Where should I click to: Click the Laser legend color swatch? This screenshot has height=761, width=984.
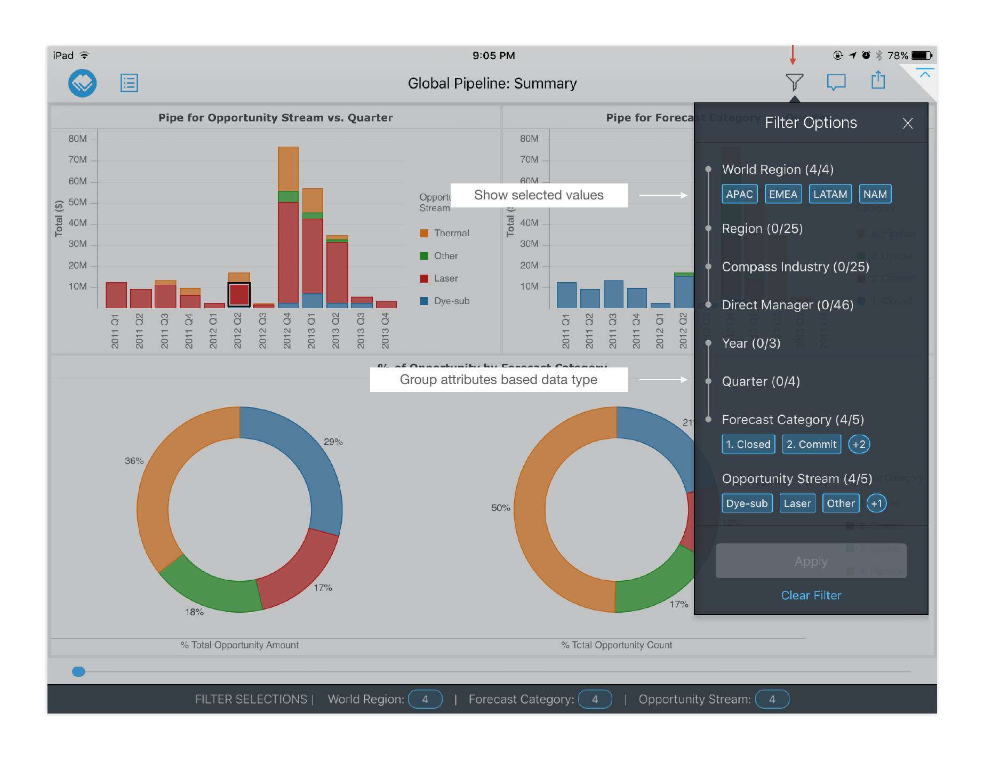point(424,278)
